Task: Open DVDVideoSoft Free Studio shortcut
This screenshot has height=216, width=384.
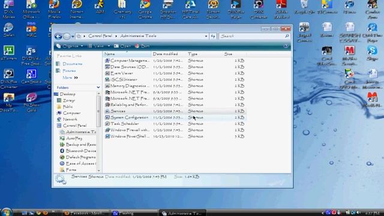Action: click(31, 56)
